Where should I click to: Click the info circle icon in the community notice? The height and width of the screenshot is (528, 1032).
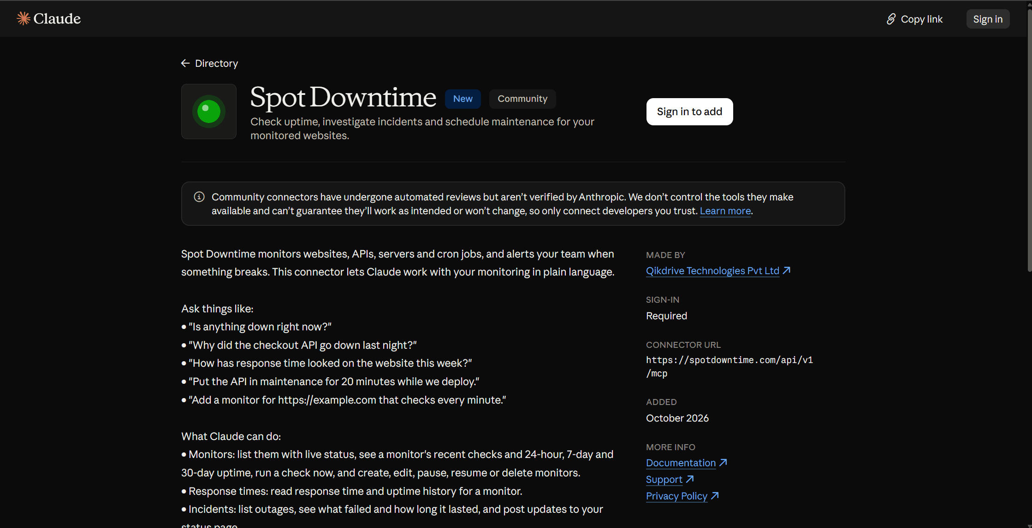pos(199,197)
